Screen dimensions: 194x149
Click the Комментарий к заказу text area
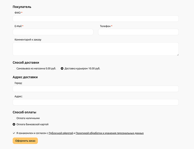point(95,49)
